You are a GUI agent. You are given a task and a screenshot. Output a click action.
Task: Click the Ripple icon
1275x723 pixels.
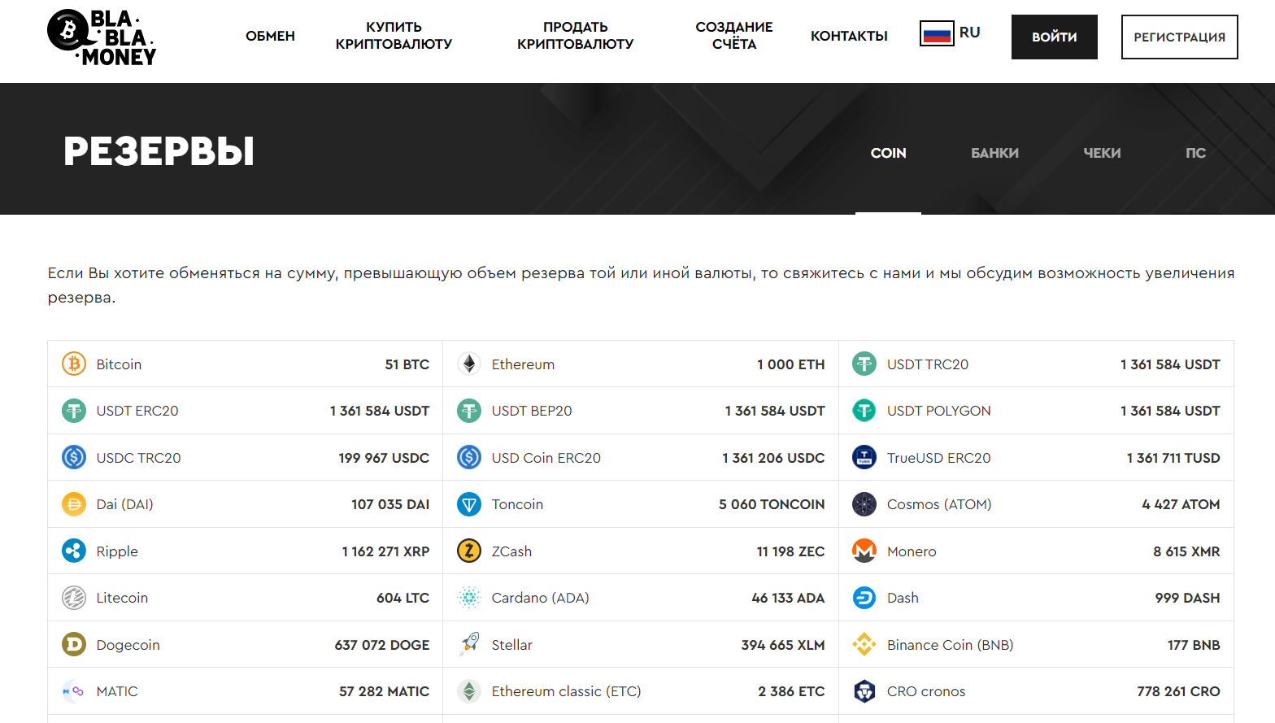coord(74,551)
